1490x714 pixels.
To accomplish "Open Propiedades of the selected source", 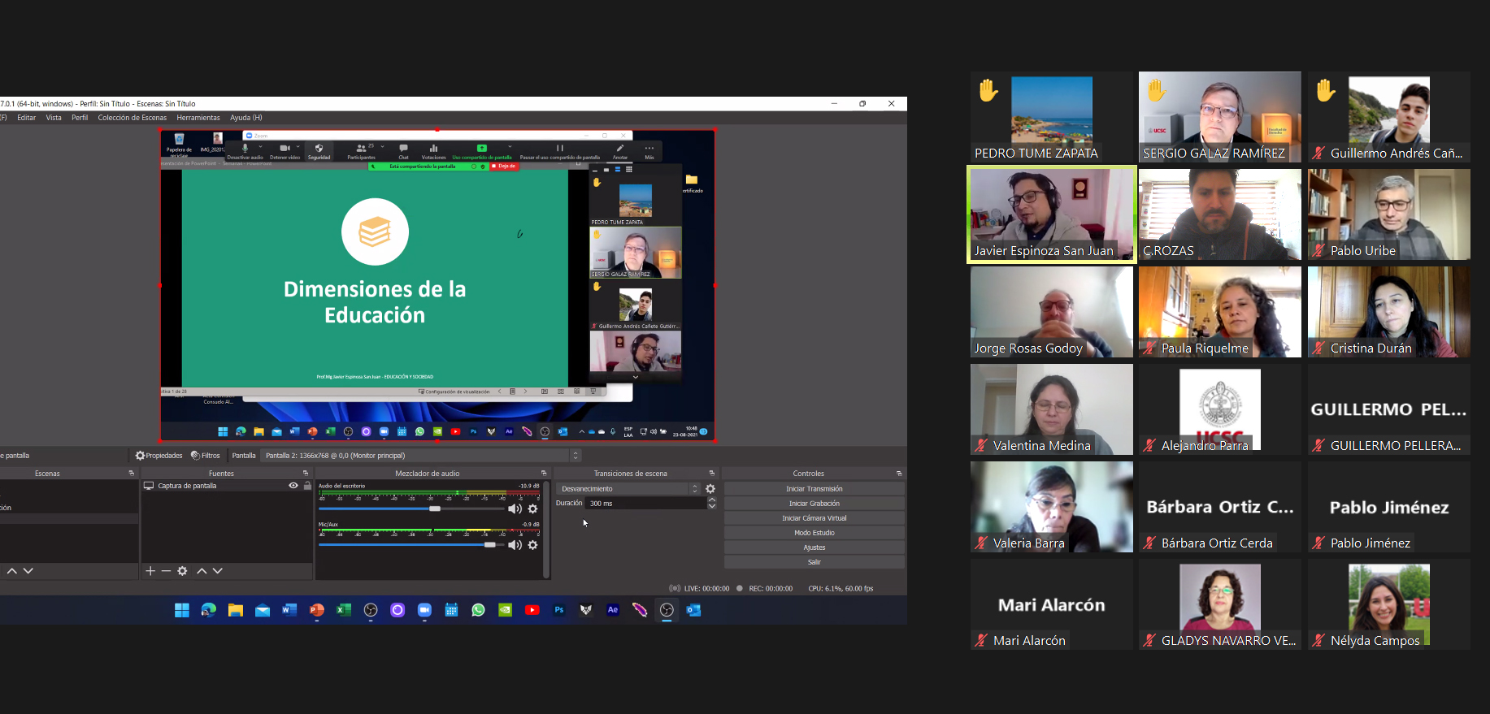I will pos(159,456).
